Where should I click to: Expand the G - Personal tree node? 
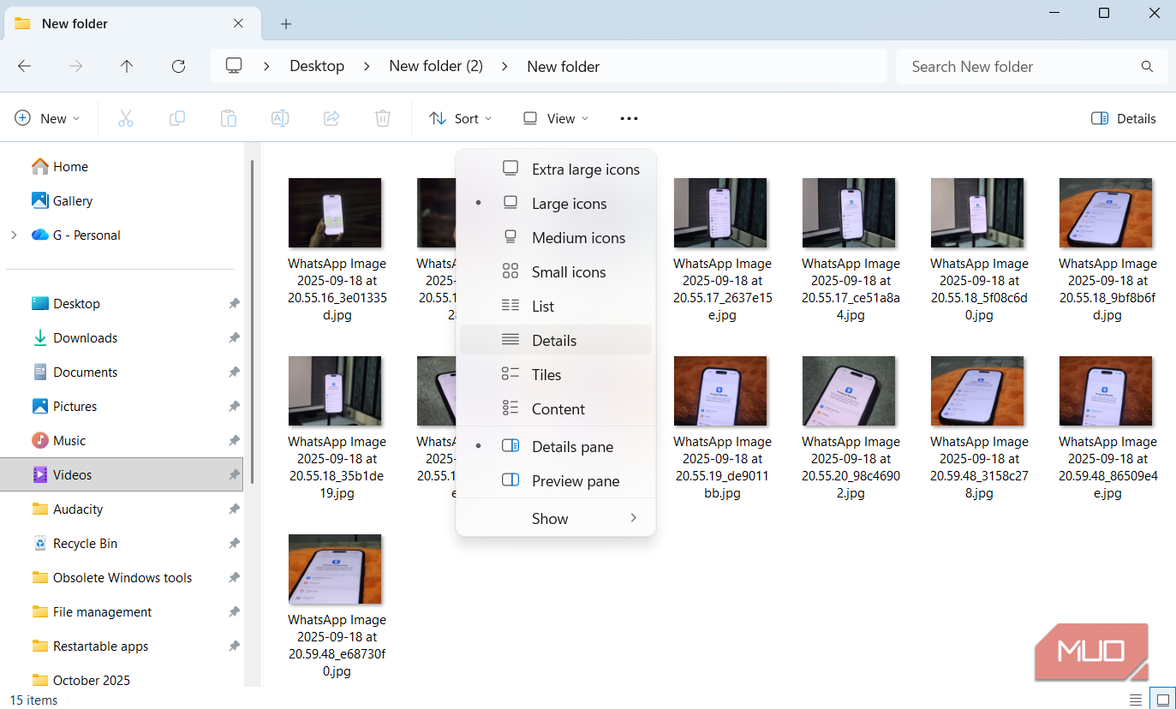click(x=14, y=235)
